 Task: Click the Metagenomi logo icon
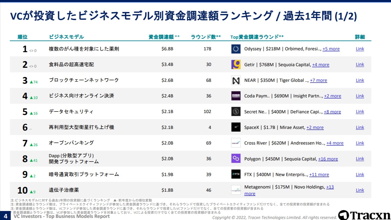click(x=236, y=190)
